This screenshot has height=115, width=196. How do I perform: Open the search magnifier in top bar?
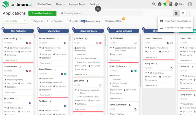point(154,4)
